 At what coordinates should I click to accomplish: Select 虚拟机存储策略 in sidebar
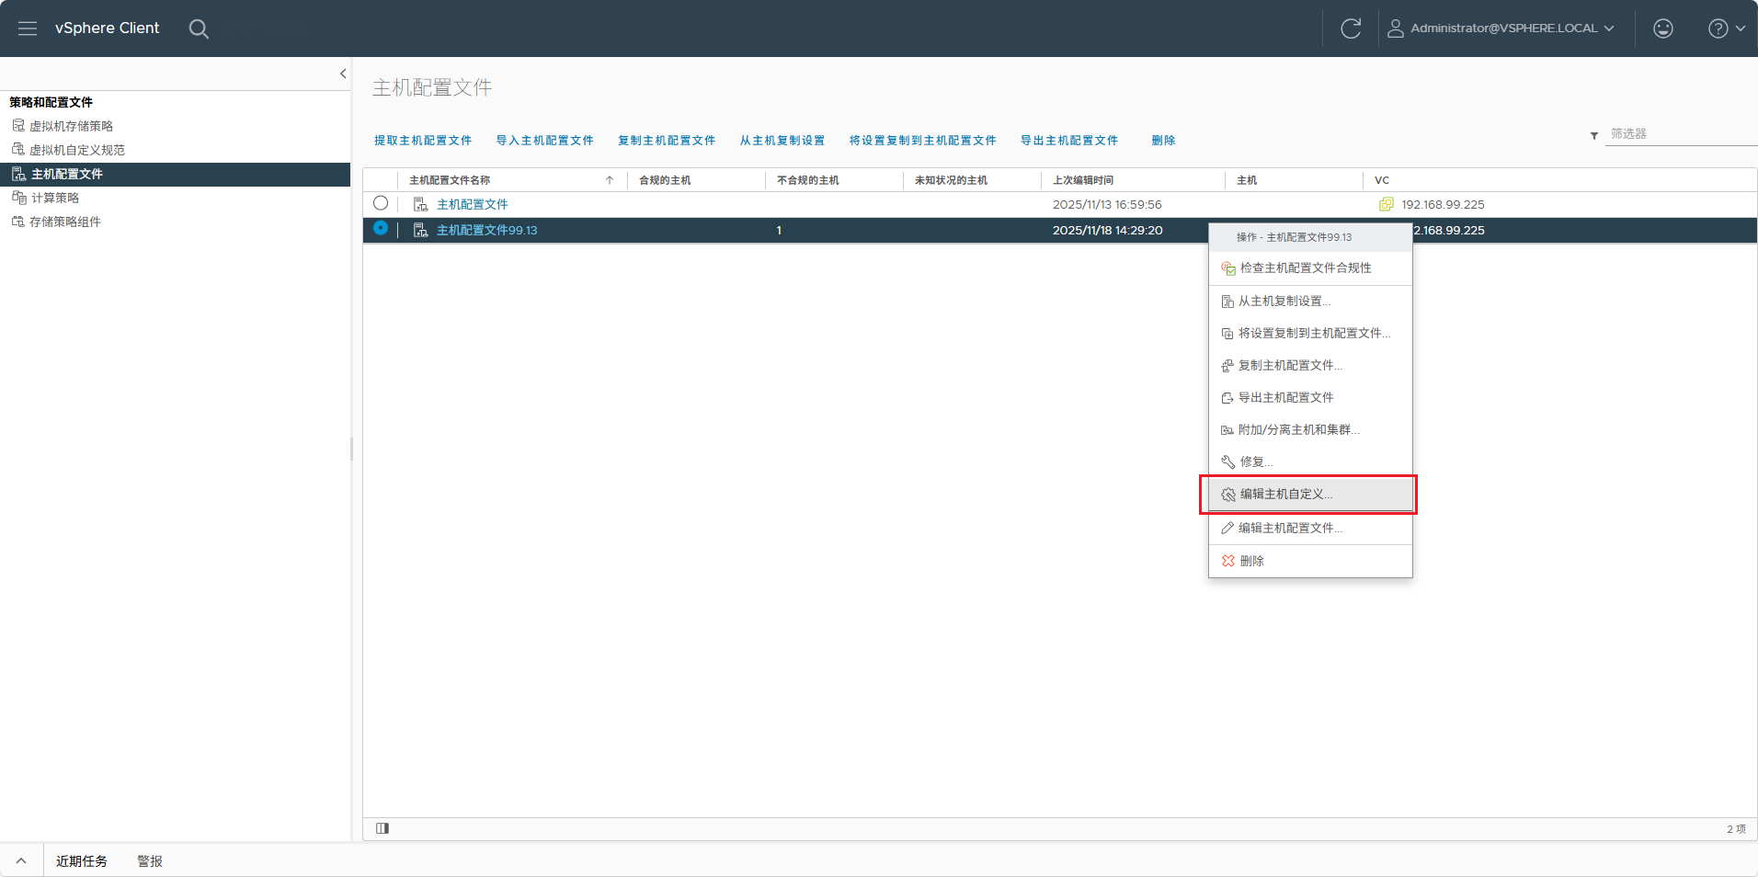coord(72,126)
